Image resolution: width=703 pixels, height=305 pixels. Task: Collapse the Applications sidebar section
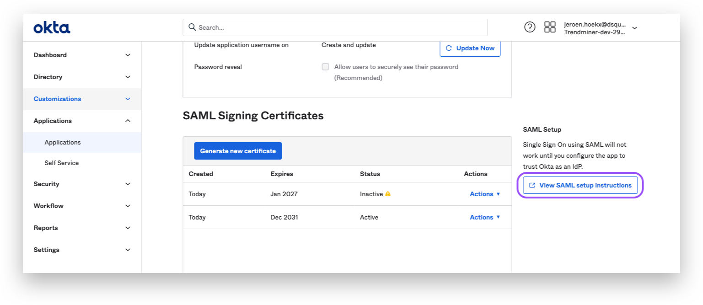tap(128, 121)
